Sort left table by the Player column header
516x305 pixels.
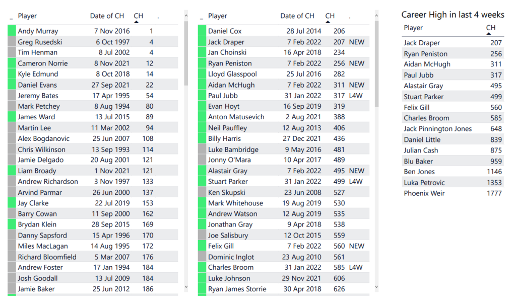[x=27, y=16]
